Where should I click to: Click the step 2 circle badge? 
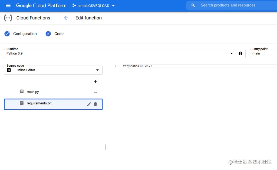tap(48, 34)
